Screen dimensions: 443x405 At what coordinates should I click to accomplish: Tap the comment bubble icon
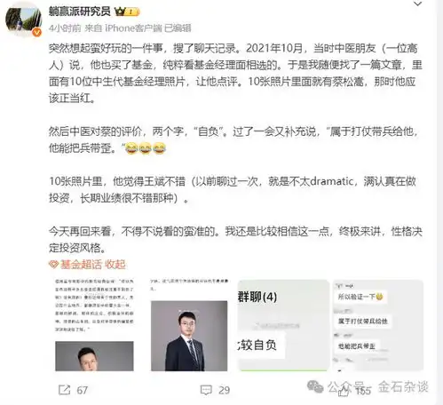coord(206,390)
